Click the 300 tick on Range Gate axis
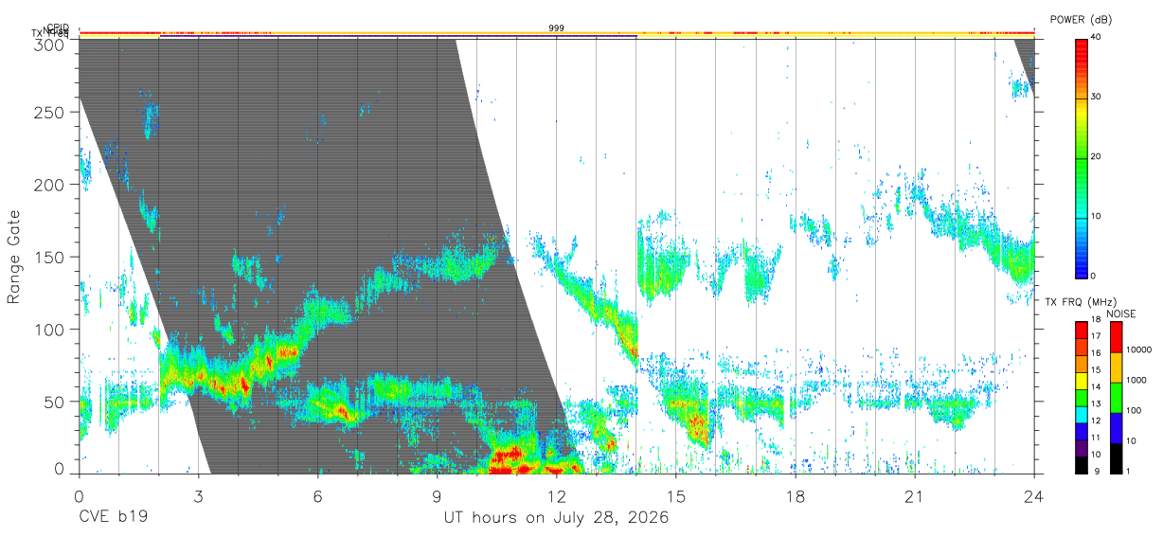The width and height of the screenshot is (1163, 537). pos(49,45)
